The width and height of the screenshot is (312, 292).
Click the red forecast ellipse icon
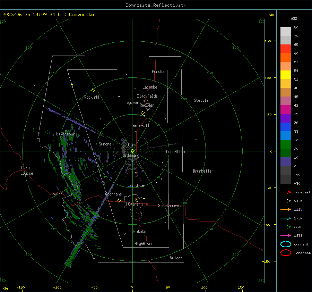pos(286,253)
